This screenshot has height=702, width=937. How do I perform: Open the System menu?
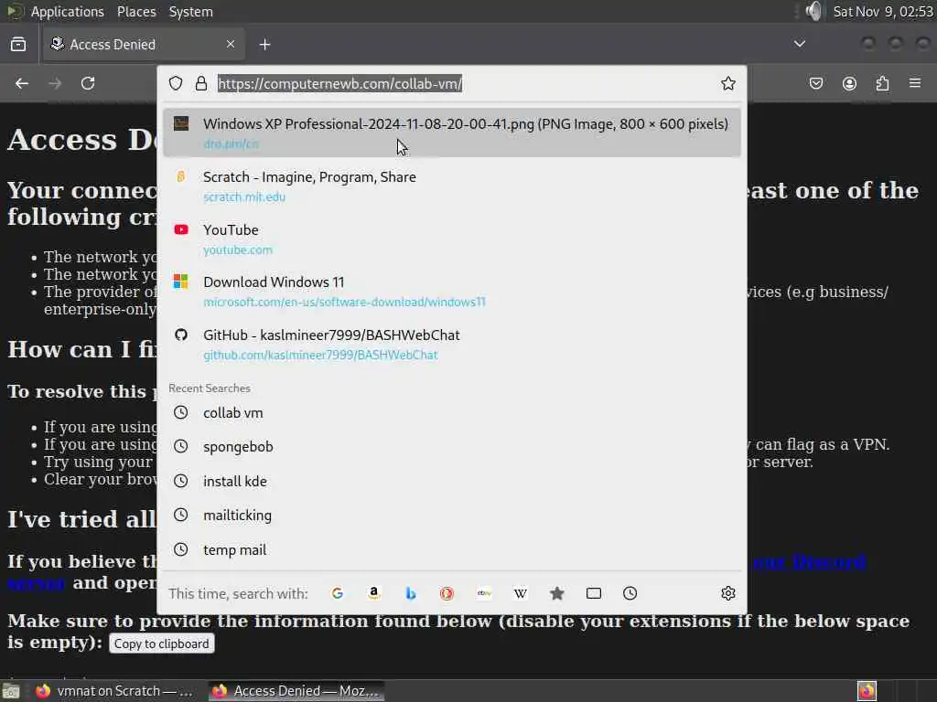(x=190, y=12)
